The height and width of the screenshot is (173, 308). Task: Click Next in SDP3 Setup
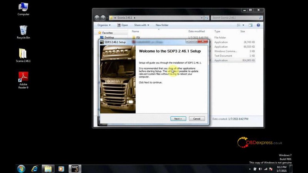pos(178,119)
